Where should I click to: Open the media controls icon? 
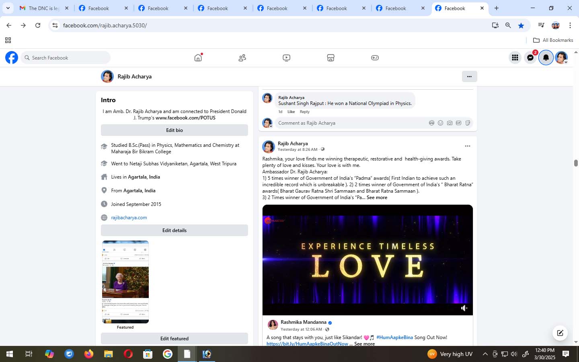pos(541,25)
